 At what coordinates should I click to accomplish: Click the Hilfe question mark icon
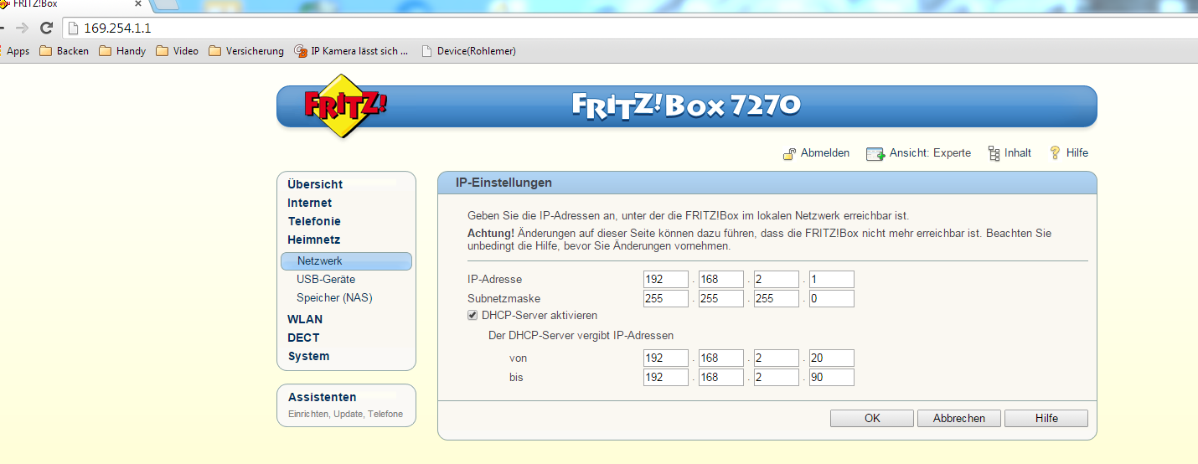pyautogui.click(x=1055, y=153)
